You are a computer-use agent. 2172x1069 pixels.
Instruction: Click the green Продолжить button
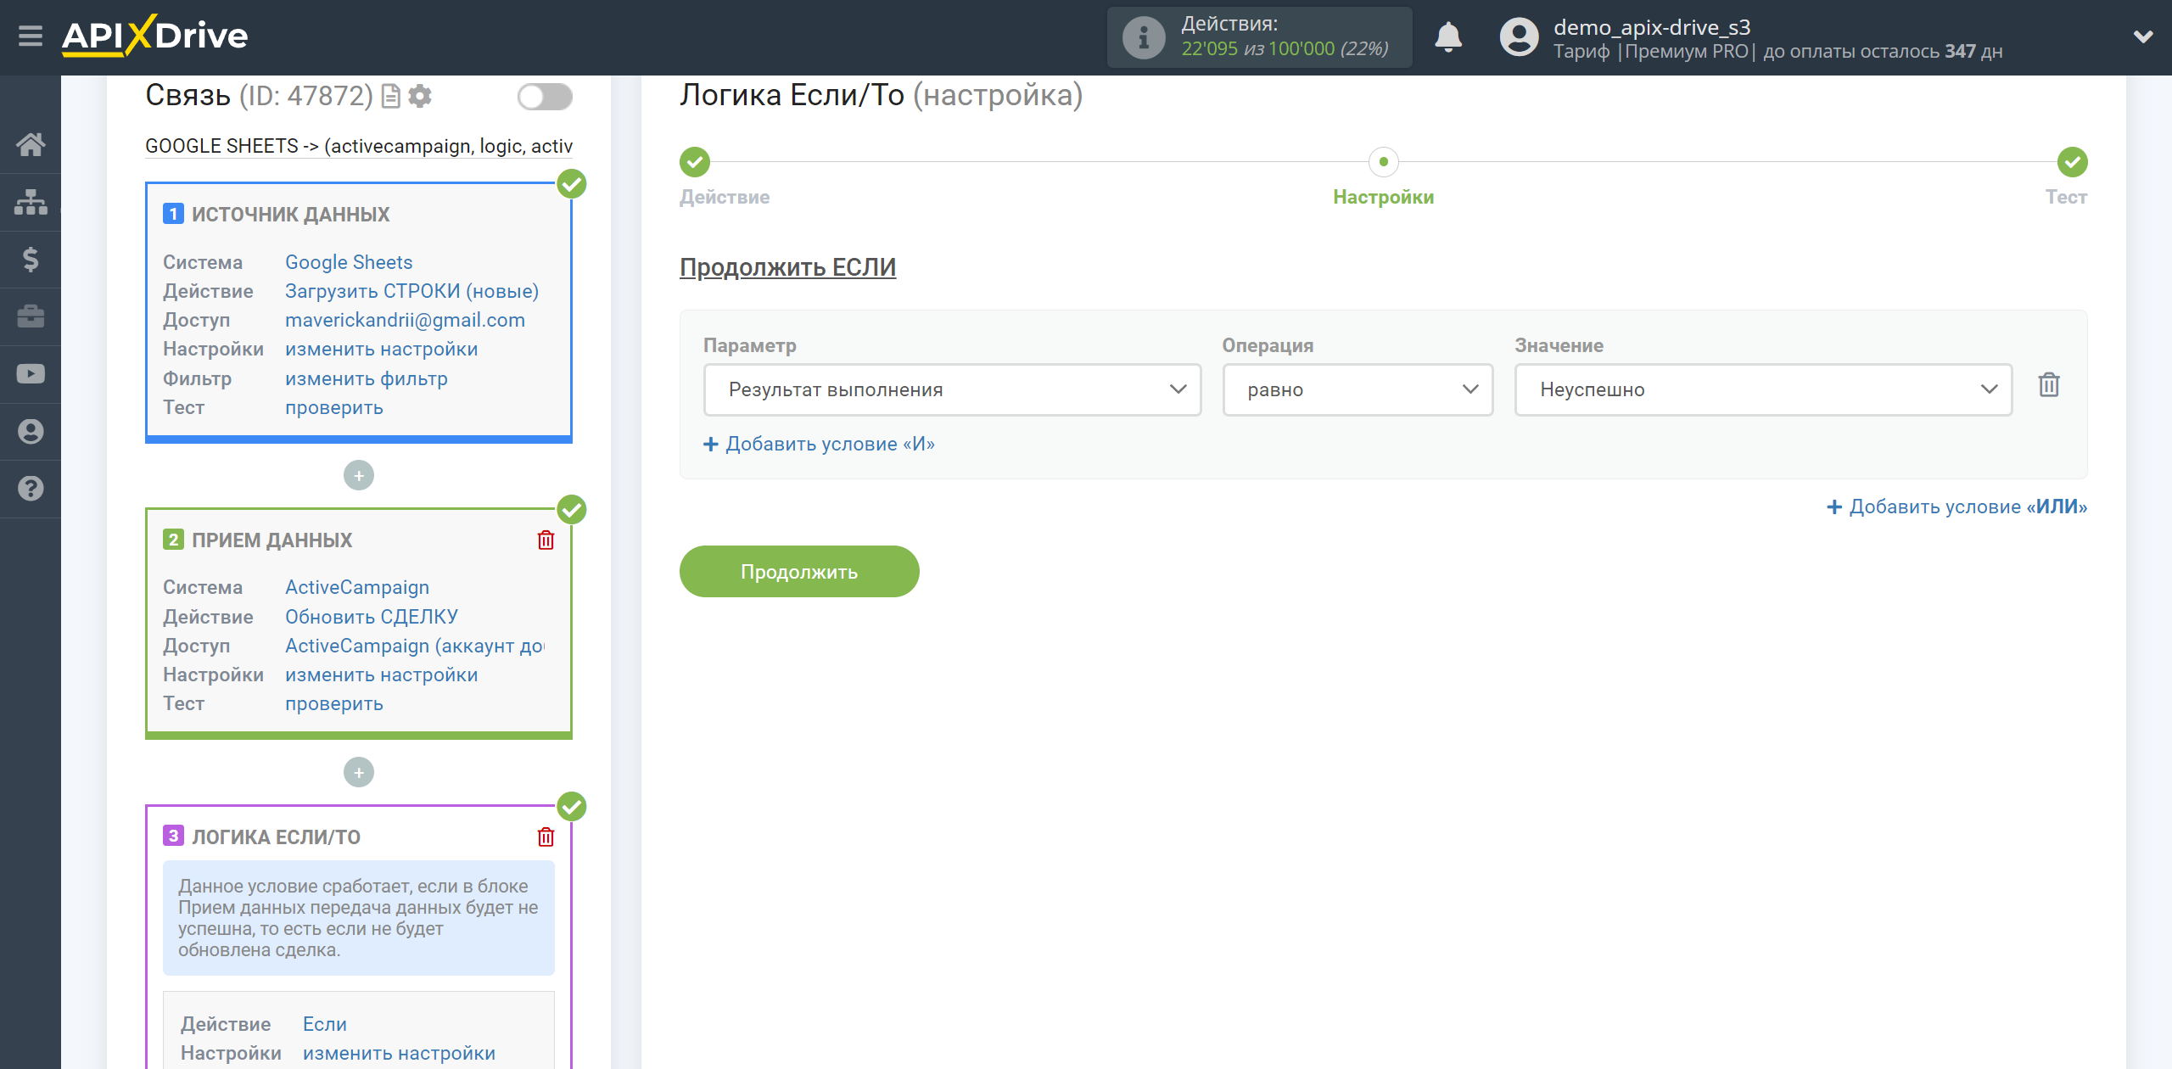point(799,572)
